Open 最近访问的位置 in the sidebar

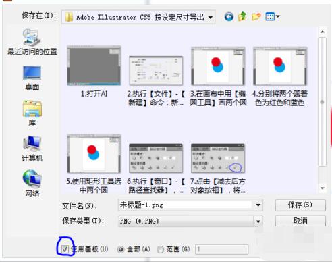pyautogui.click(x=32, y=42)
